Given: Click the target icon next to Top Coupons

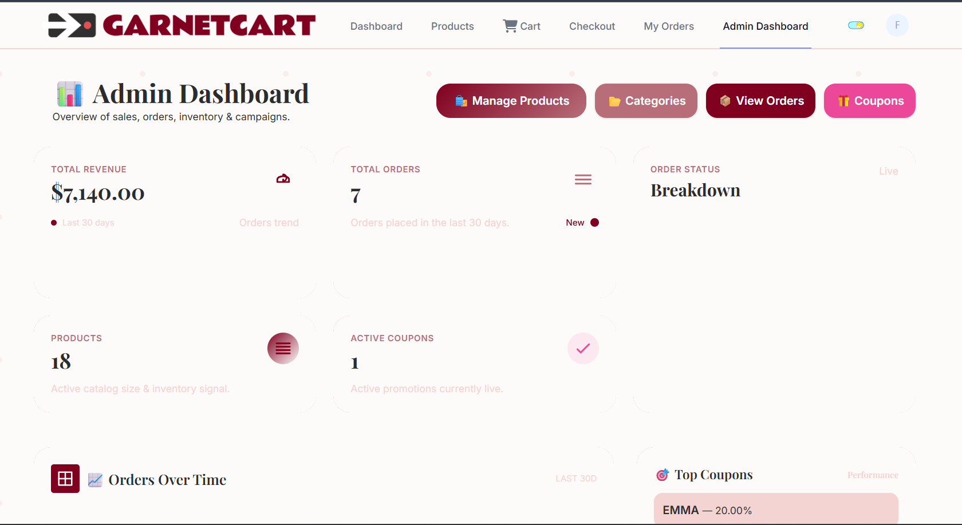Looking at the screenshot, I should [663, 475].
